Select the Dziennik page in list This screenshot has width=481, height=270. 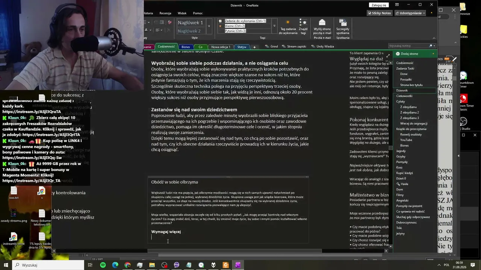(x=414, y=90)
